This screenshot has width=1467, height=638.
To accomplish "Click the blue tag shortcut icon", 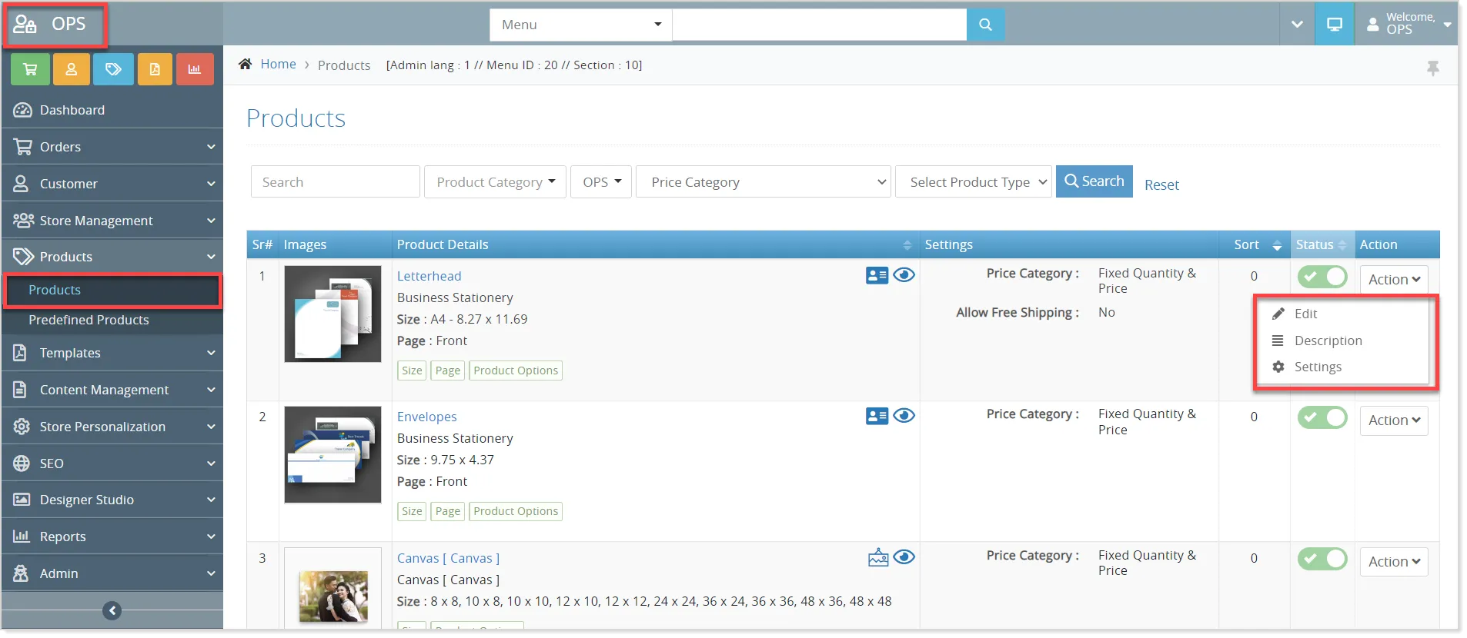I will point(113,69).
